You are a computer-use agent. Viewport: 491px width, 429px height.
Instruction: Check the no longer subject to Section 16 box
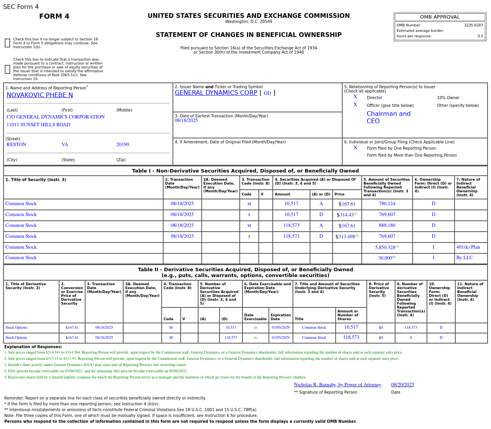click(7, 43)
